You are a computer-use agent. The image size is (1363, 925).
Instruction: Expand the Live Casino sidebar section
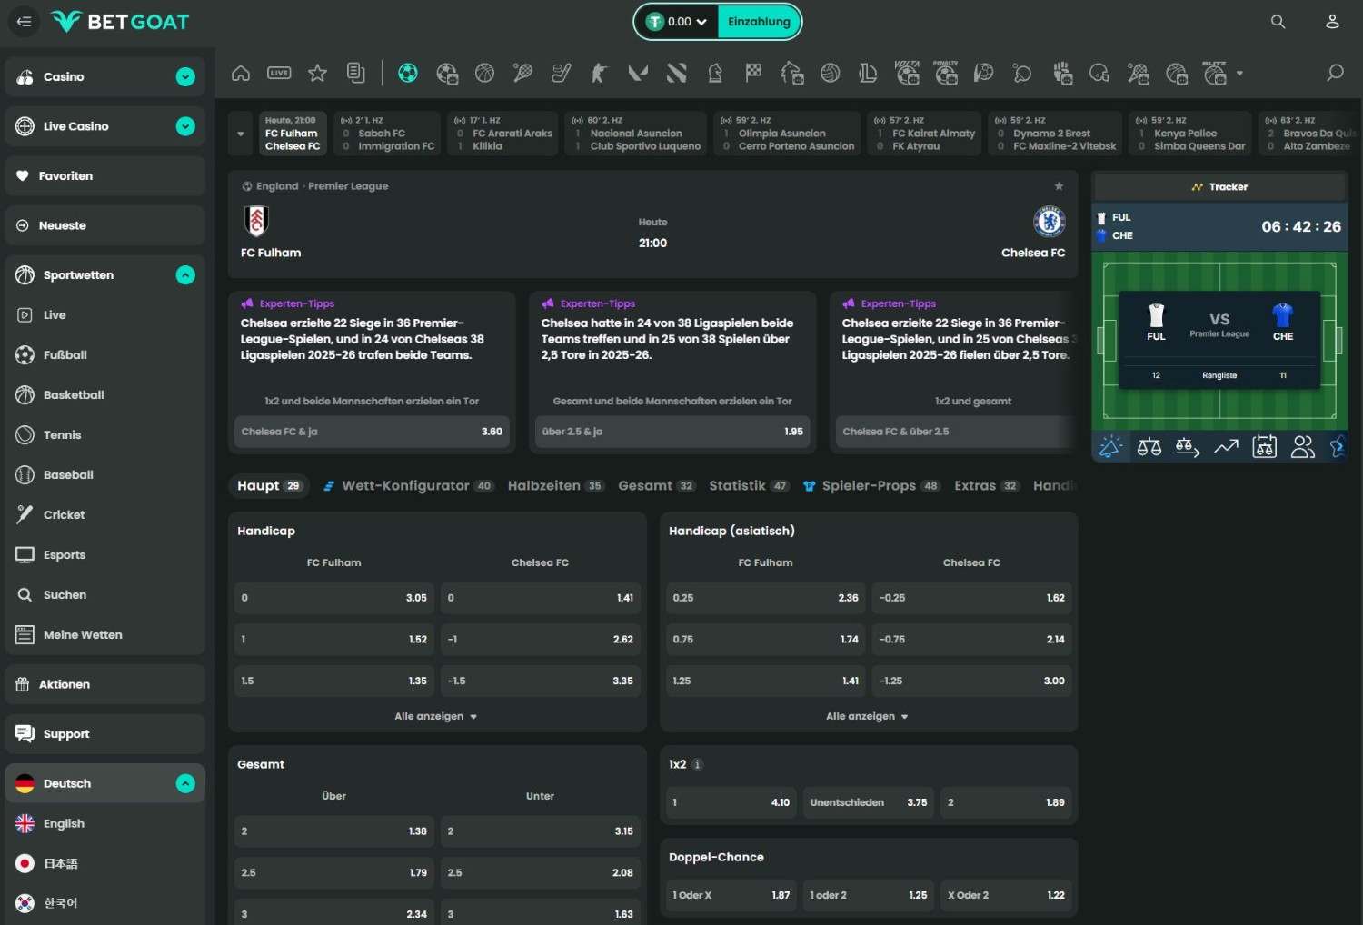[x=185, y=126]
